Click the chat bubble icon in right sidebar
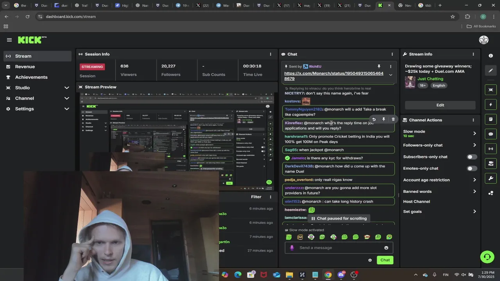The height and width of the screenshot is (281, 500). coord(491,134)
